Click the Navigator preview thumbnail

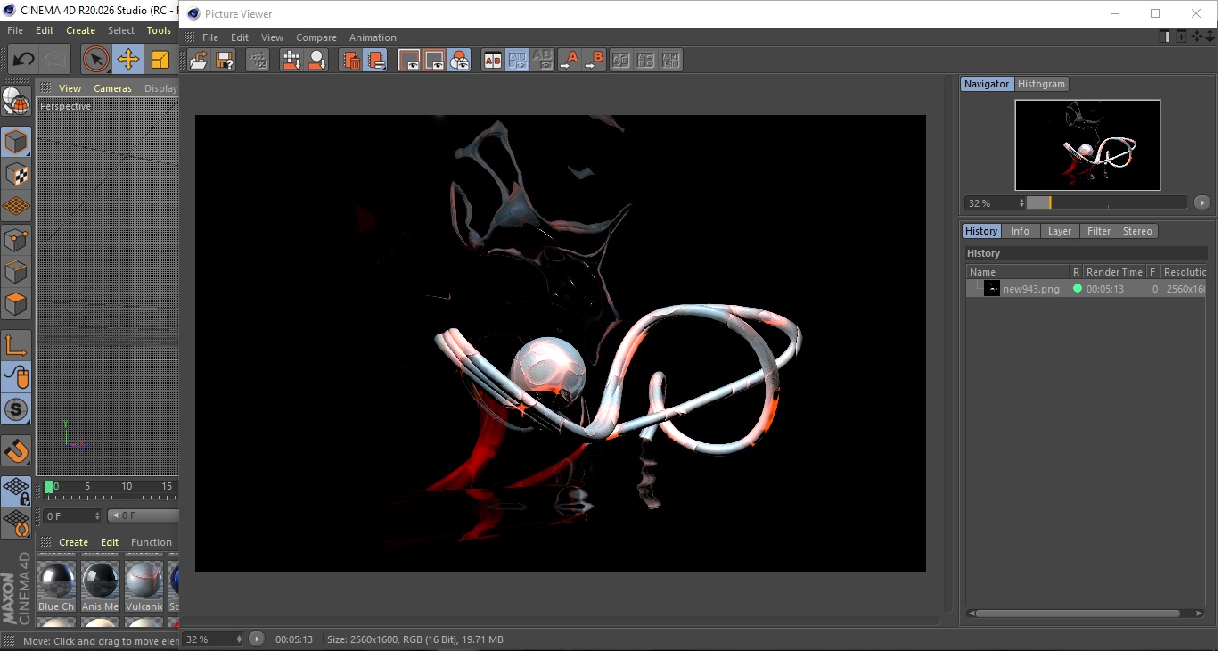[x=1087, y=144]
